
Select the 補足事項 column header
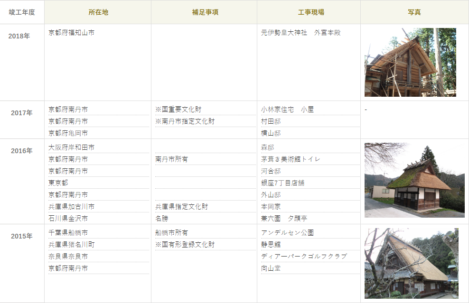pos(204,12)
